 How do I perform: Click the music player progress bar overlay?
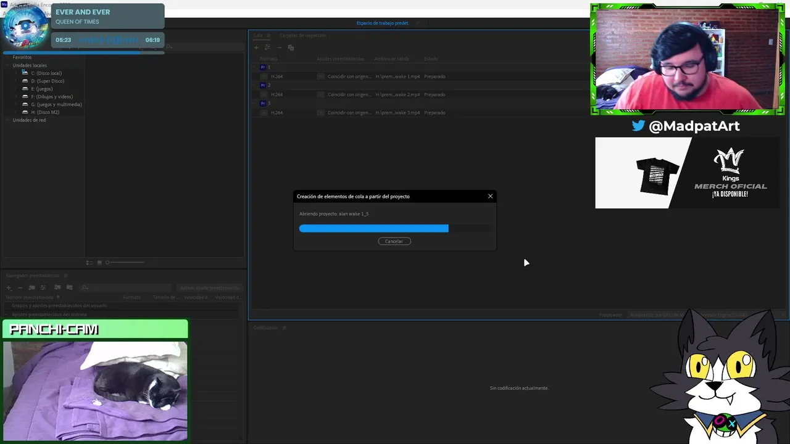[84, 52]
